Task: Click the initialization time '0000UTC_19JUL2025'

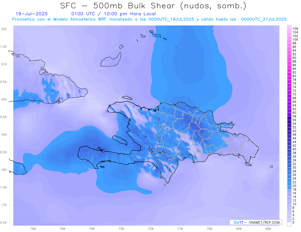Action: (x=171, y=19)
